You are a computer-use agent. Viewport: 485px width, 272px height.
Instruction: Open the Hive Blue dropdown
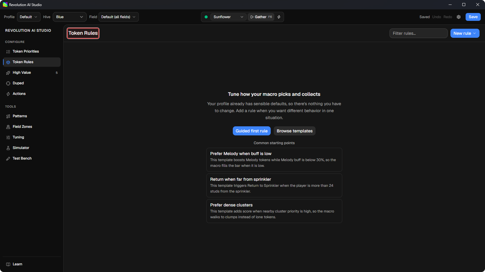(70, 17)
